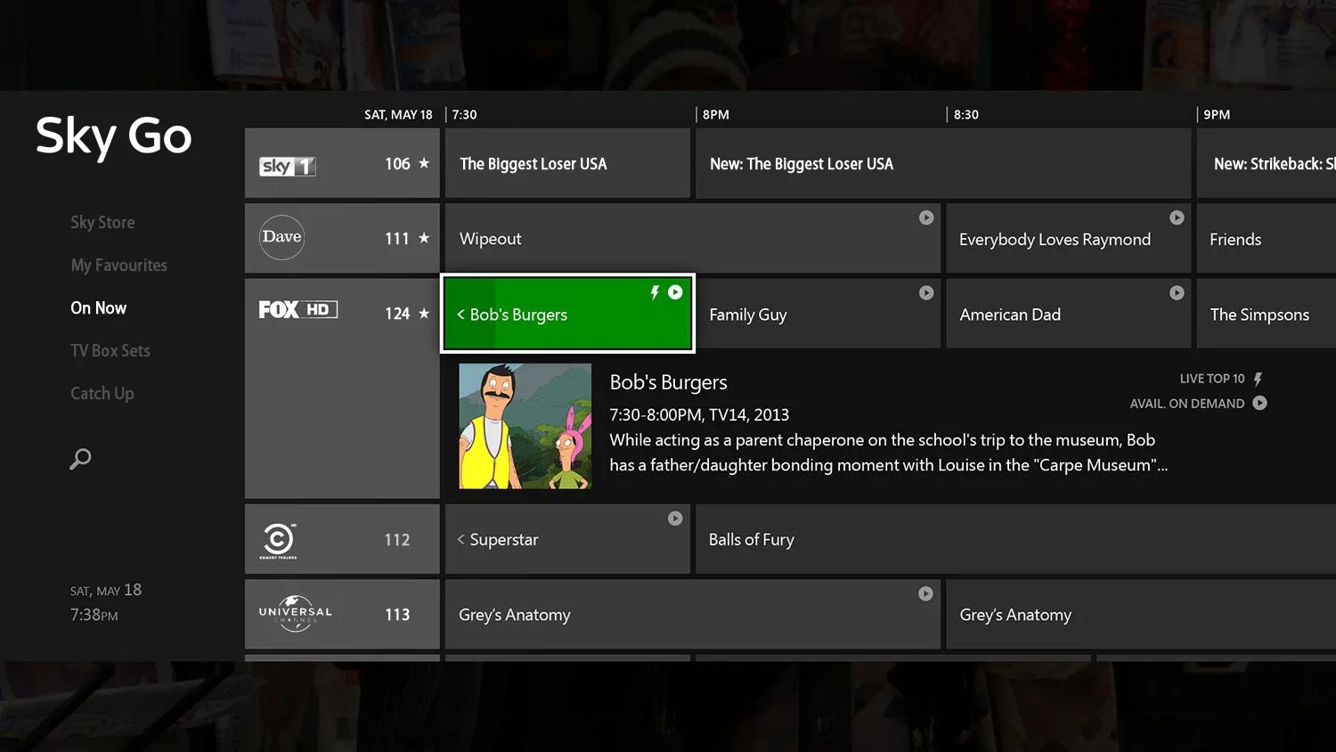
Task: Click the Avail. On Demand play icon
Action: pyautogui.click(x=1259, y=403)
